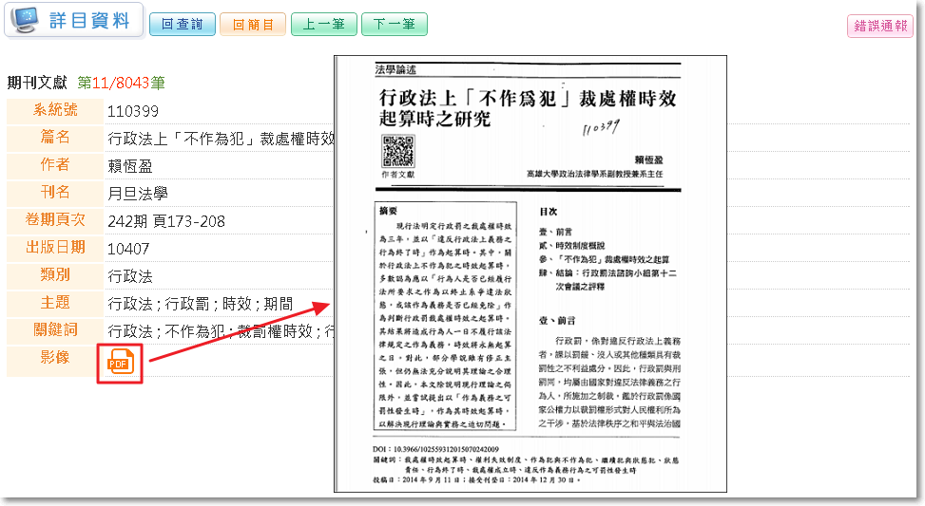Click publication date value 10407

(x=128, y=249)
